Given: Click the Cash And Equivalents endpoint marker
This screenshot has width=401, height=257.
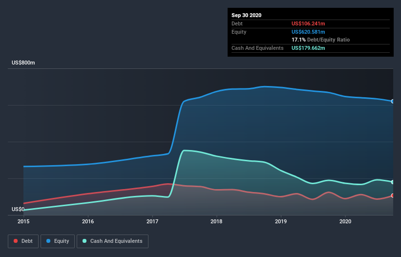Looking at the screenshot, I should point(393,182).
